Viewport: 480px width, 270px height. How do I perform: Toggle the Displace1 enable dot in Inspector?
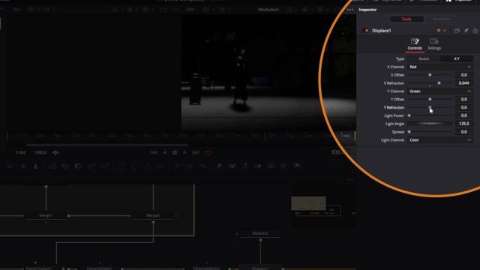coord(366,31)
